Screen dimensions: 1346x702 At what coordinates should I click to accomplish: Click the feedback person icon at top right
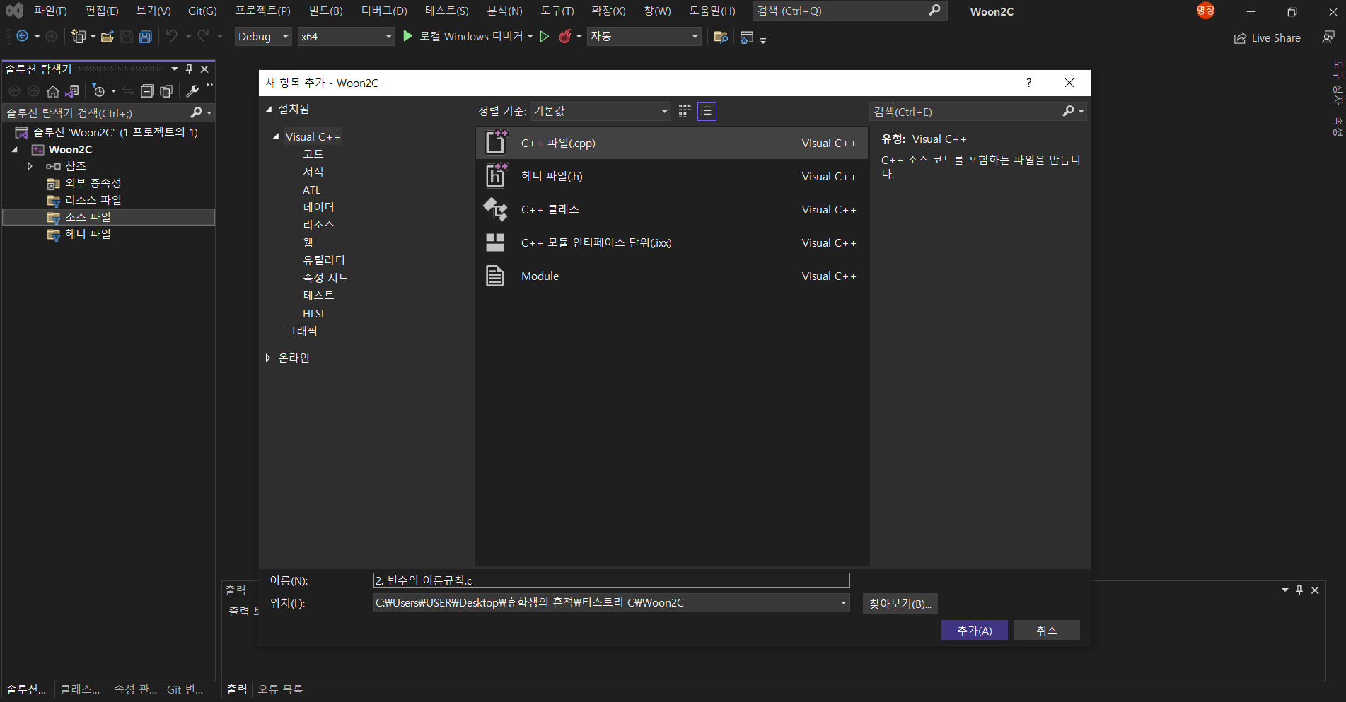tap(1328, 37)
